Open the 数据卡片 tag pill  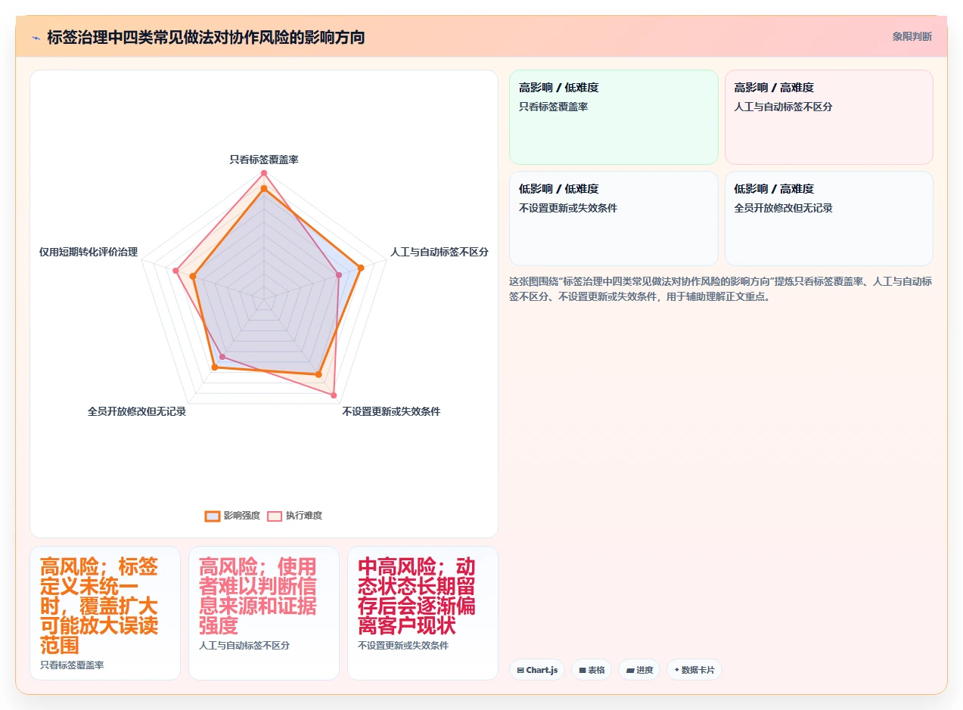[x=694, y=670]
